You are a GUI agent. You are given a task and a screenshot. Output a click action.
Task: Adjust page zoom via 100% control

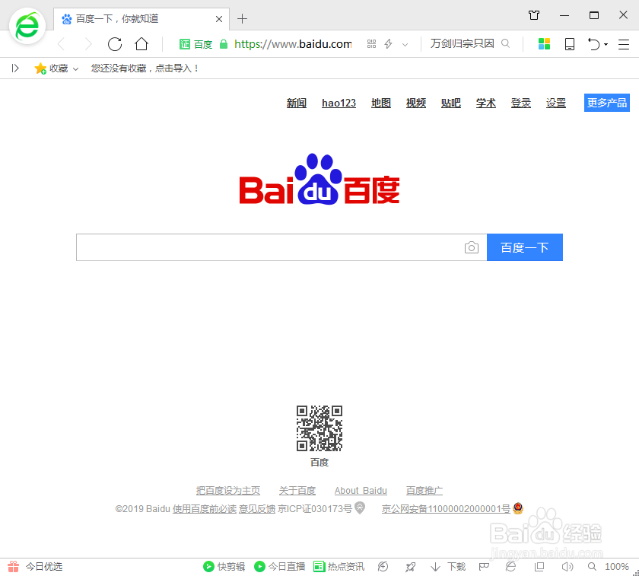(618, 566)
